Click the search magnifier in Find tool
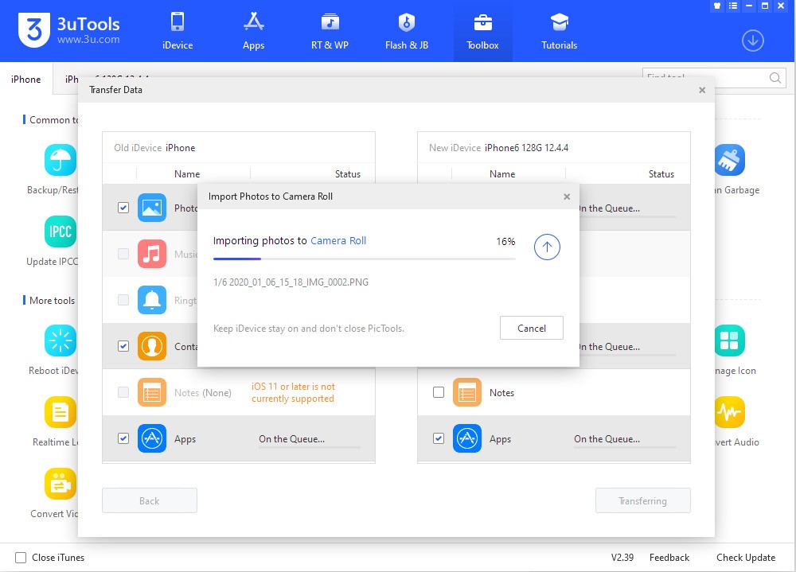The image size is (796, 572). coord(775,78)
